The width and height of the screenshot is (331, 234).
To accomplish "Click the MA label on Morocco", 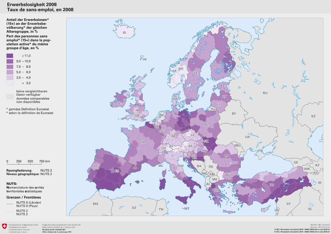I will (95, 204).
